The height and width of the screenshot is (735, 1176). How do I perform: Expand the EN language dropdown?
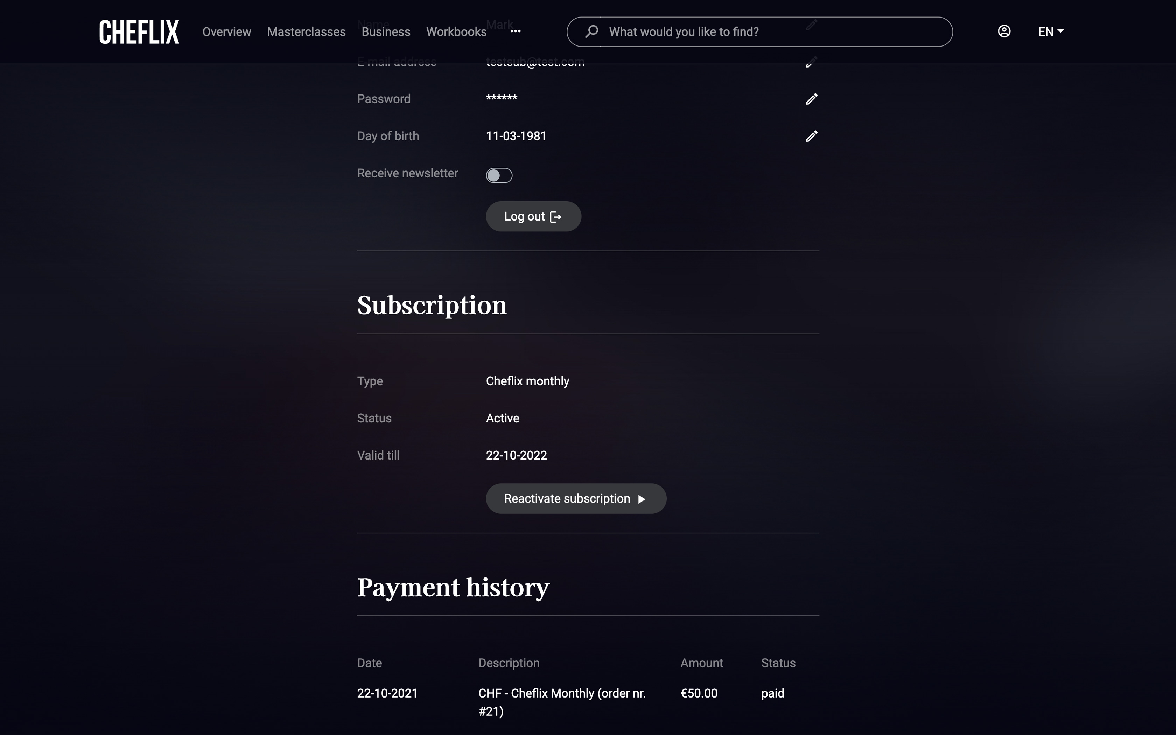click(1051, 31)
